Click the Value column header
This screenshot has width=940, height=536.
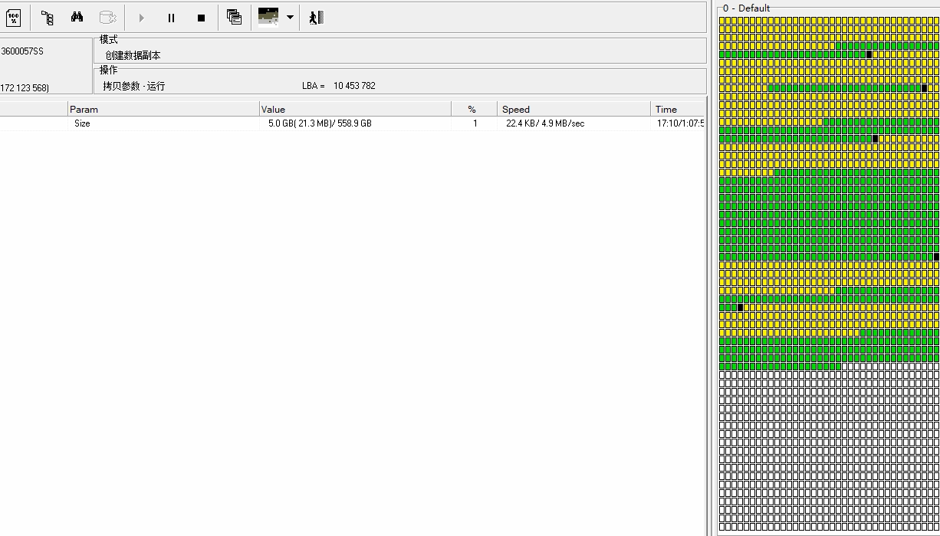(x=355, y=109)
